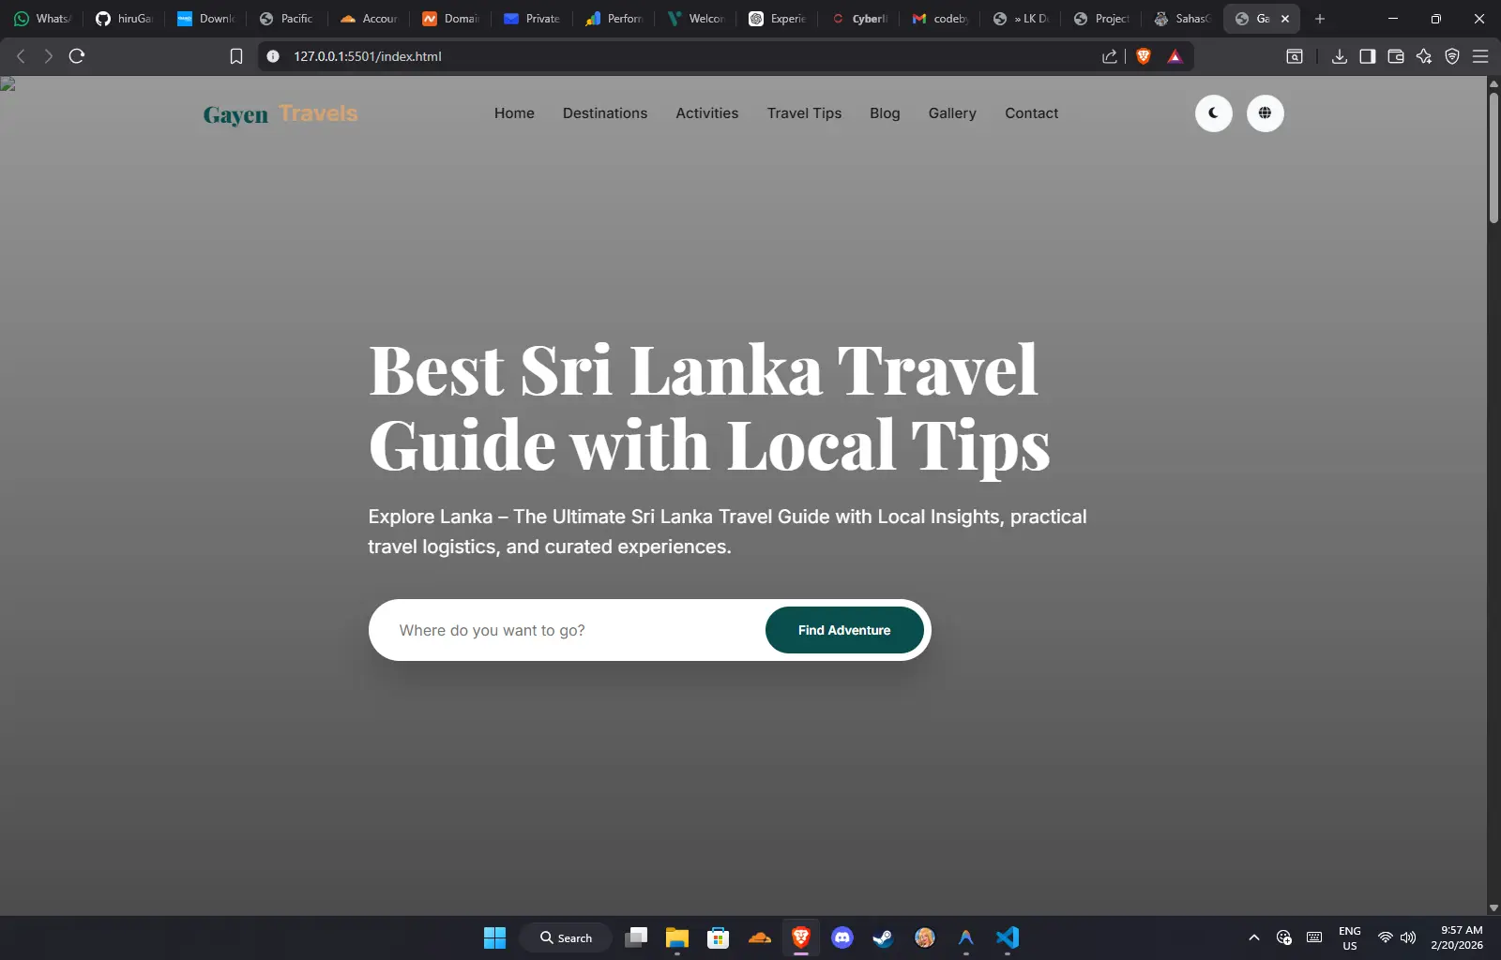Open Brave VPN shield icon
The image size is (1501, 960).
click(x=1451, y=56)
